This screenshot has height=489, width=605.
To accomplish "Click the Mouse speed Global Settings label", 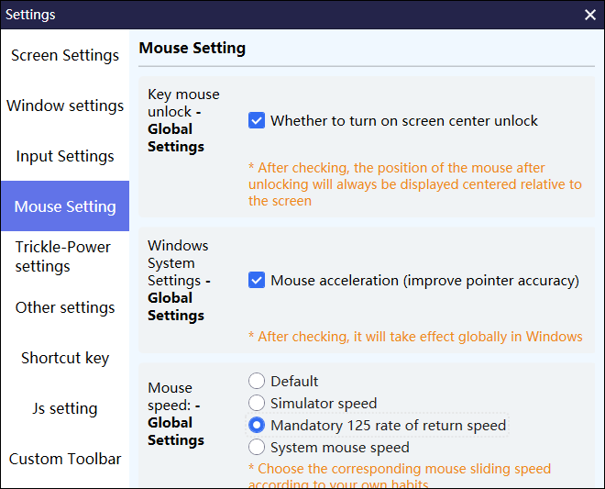I will tap(176, 414).
